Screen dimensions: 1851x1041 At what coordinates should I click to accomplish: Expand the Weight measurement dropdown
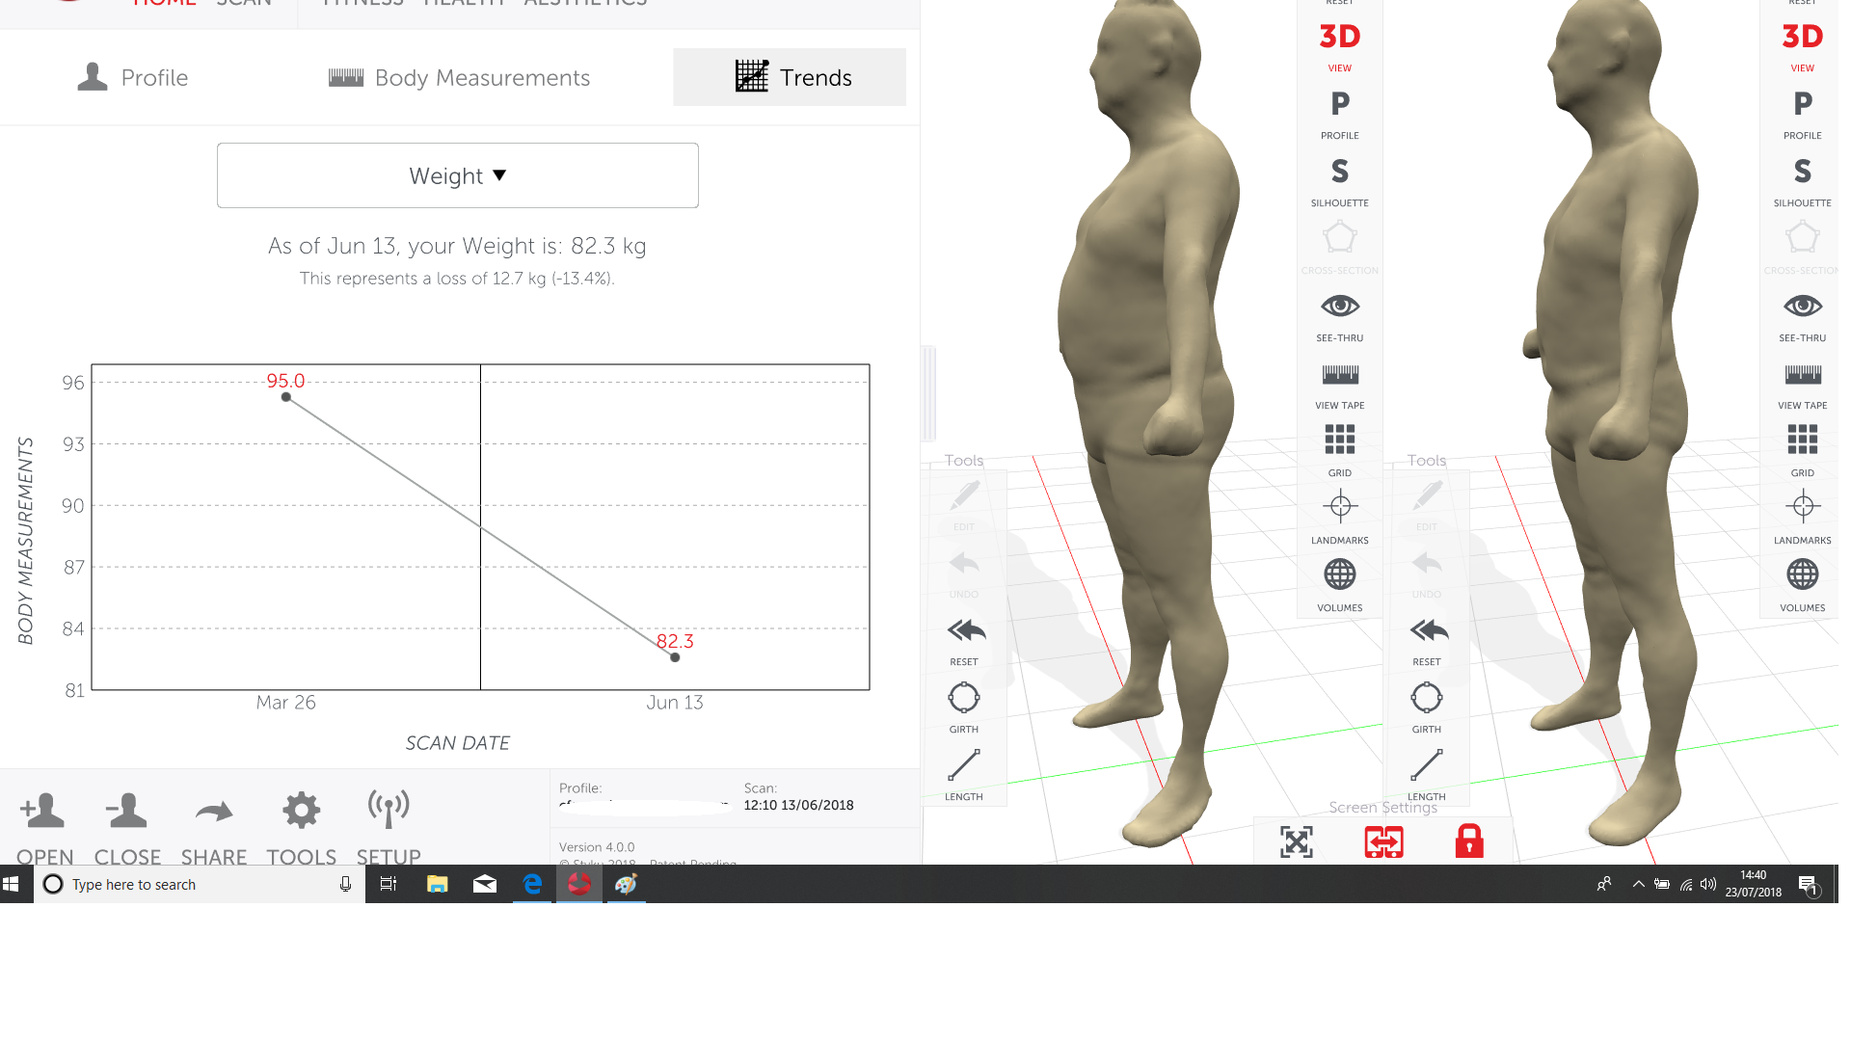click(x=458, y=175)
